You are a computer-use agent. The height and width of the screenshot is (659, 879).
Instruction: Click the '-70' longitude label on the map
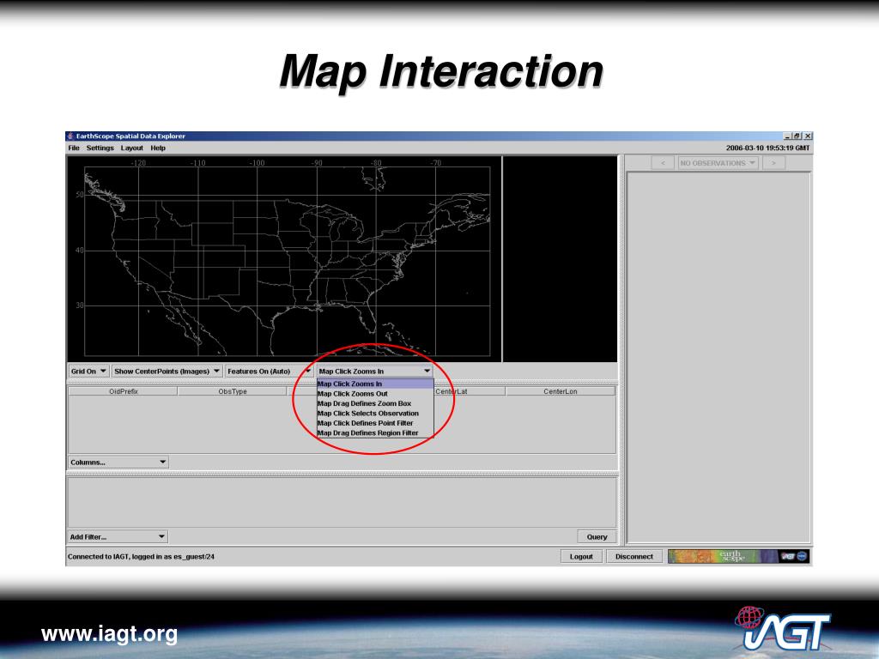coord(435,163)
